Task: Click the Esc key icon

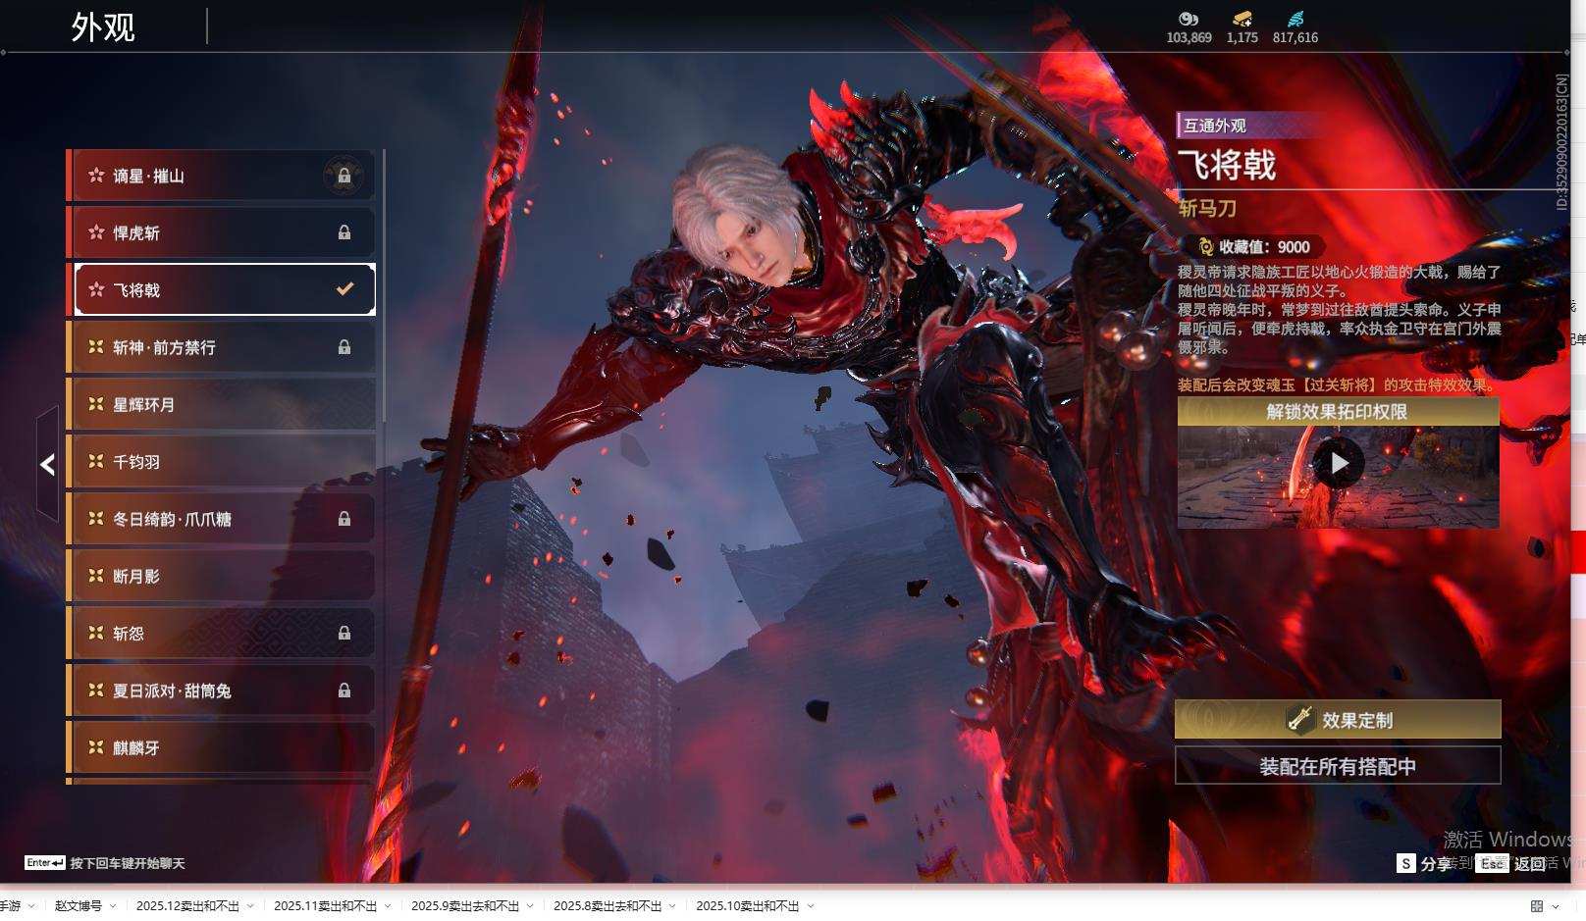Action: click(x=1492, y=863)
